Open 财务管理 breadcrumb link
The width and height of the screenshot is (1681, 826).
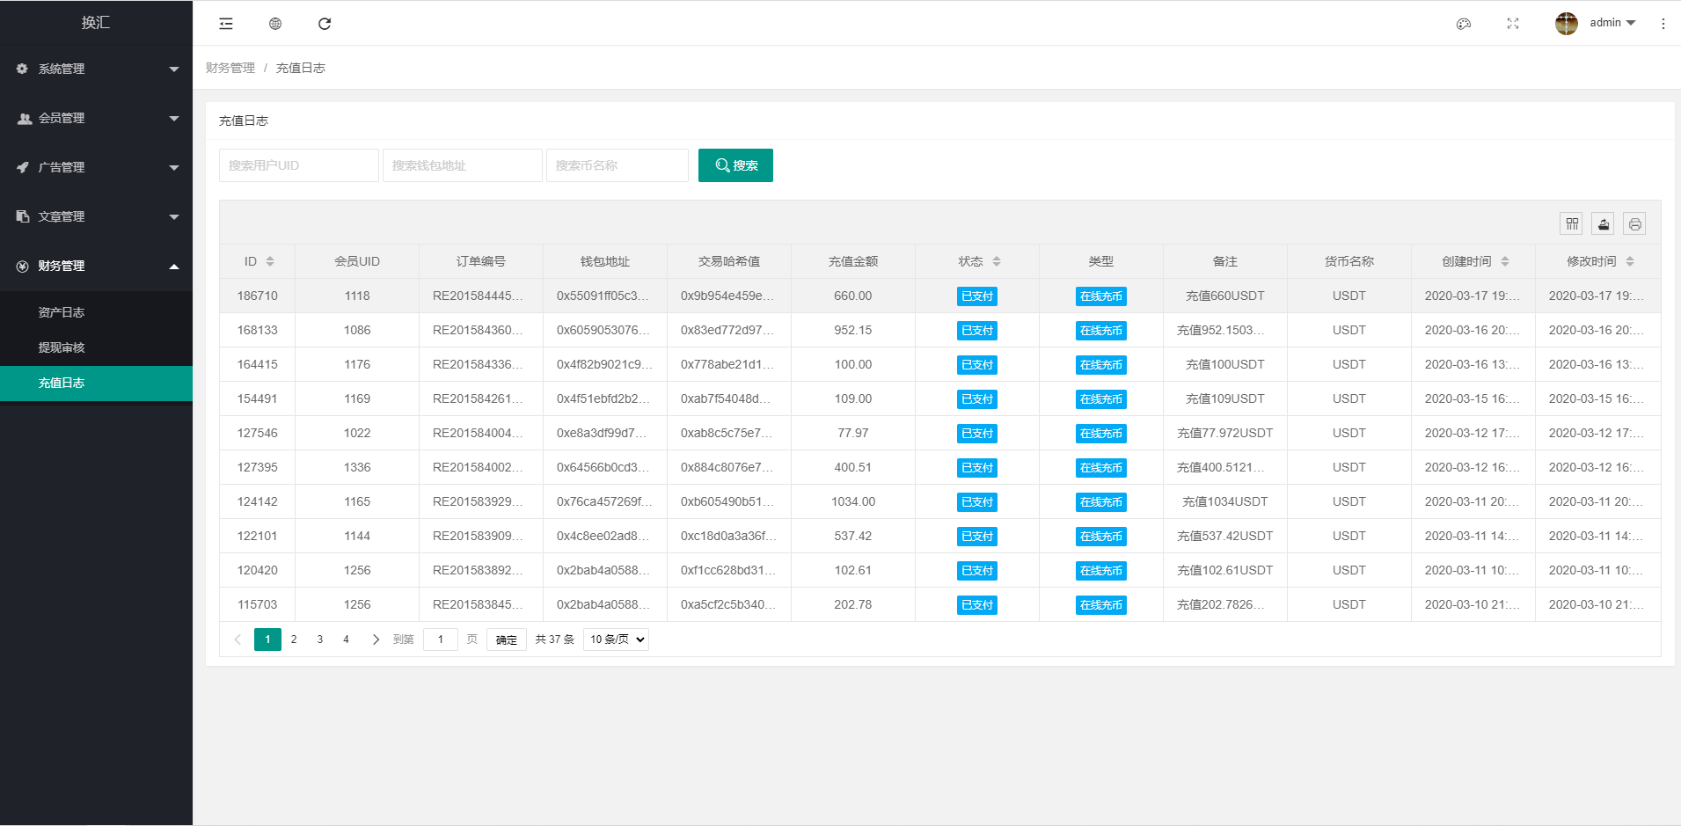pos(230,67)
